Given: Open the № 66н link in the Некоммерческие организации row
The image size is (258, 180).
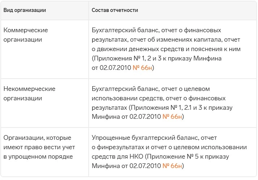Looking at the screenshot, I should tap(172, 117).
